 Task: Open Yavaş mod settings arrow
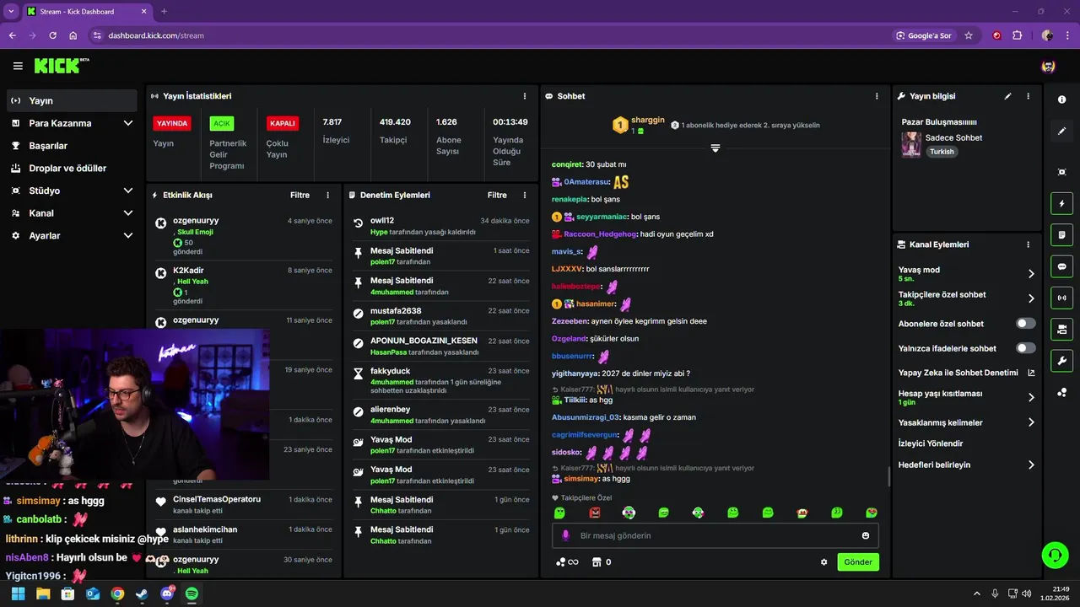tap(1031, 274)
